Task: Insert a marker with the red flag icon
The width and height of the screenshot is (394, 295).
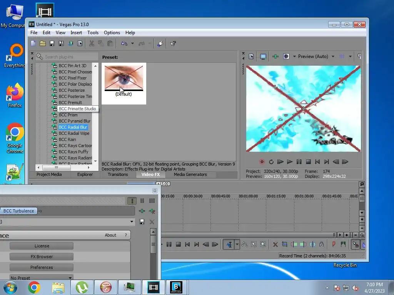Action: [334, 244]
